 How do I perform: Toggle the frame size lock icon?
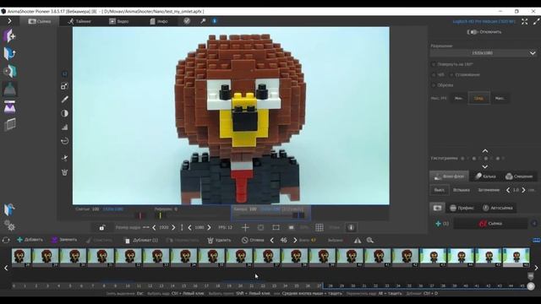pyautogui.click(x=101, y=227)
